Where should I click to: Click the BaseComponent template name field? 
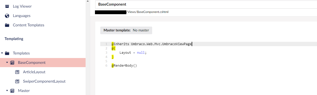click(206, 4)
